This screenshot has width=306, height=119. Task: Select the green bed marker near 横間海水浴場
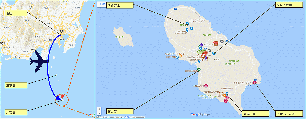coord(199,69)
